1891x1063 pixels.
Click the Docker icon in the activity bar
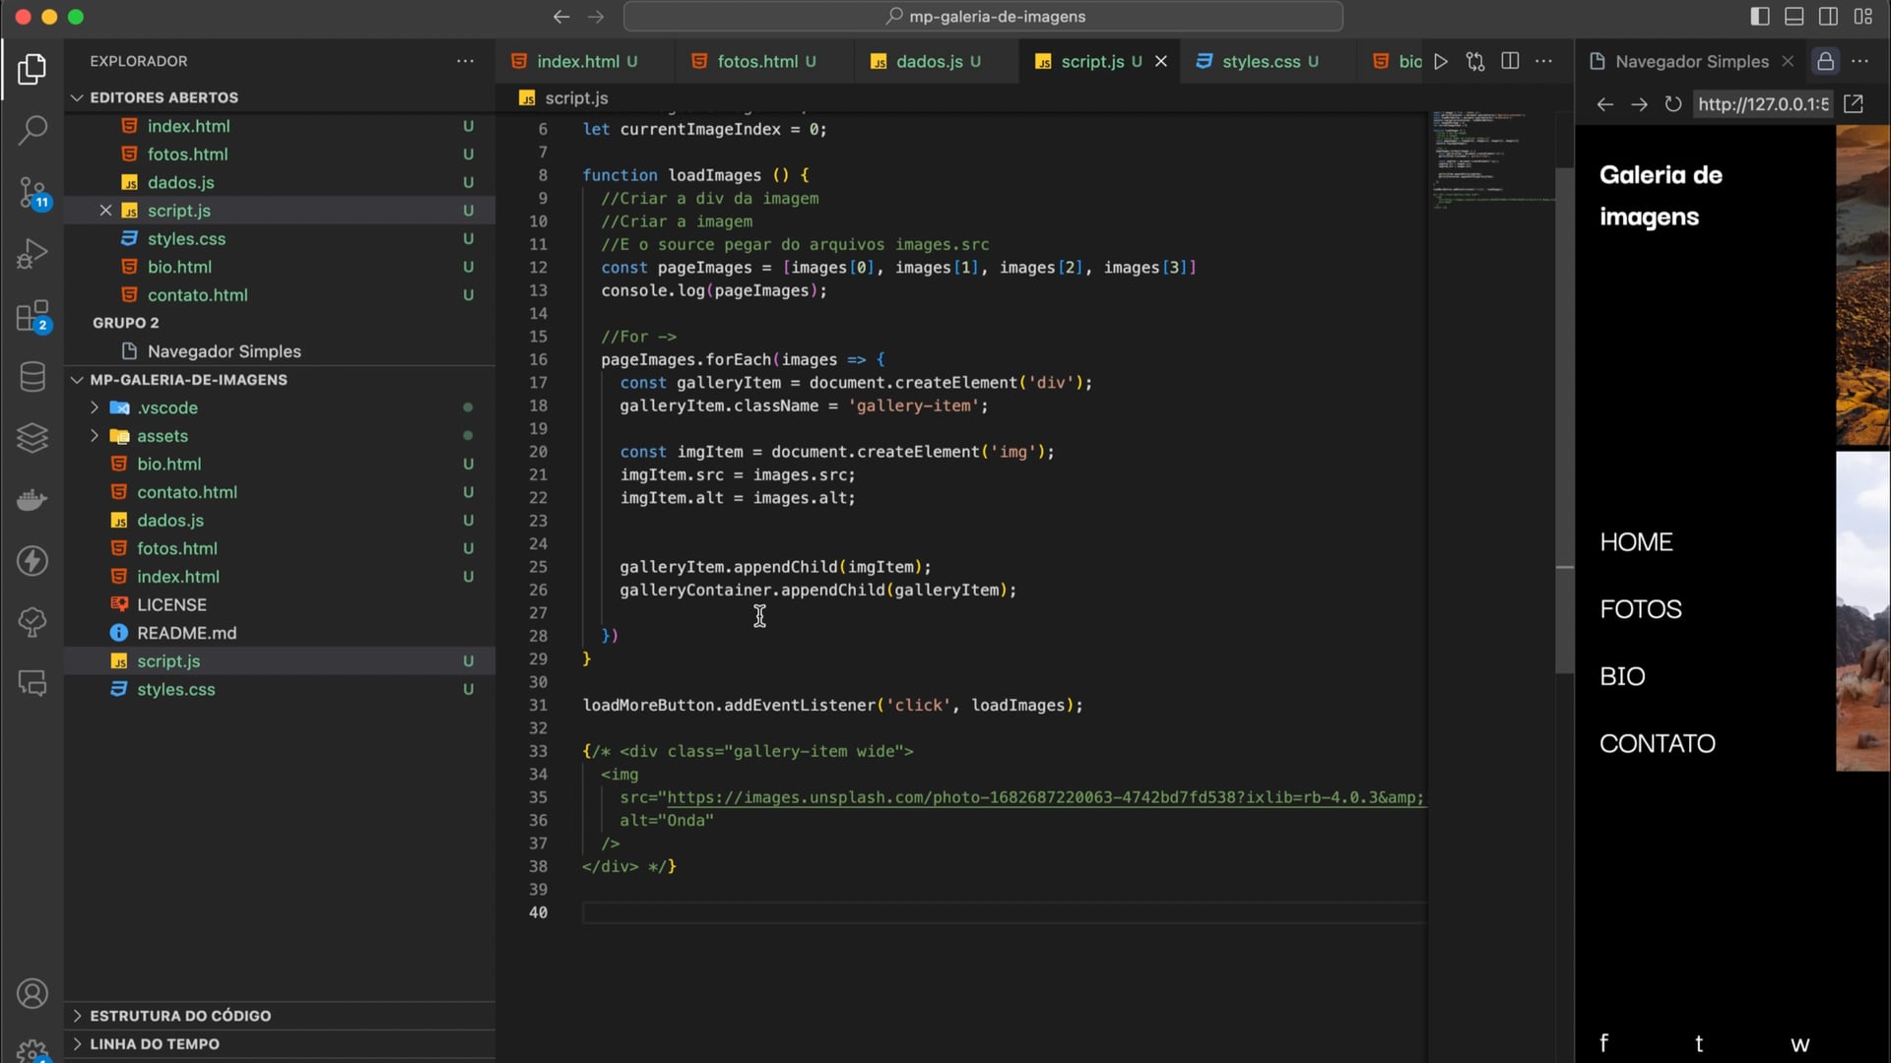click(x=33, y=500)
